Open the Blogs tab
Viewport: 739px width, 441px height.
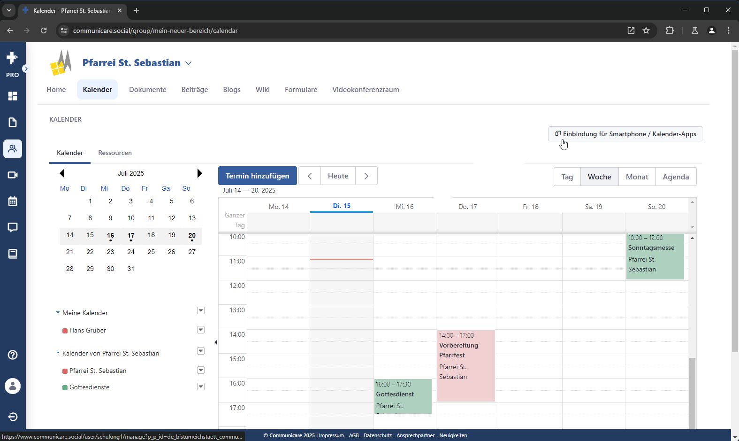[x=232, y=90]
